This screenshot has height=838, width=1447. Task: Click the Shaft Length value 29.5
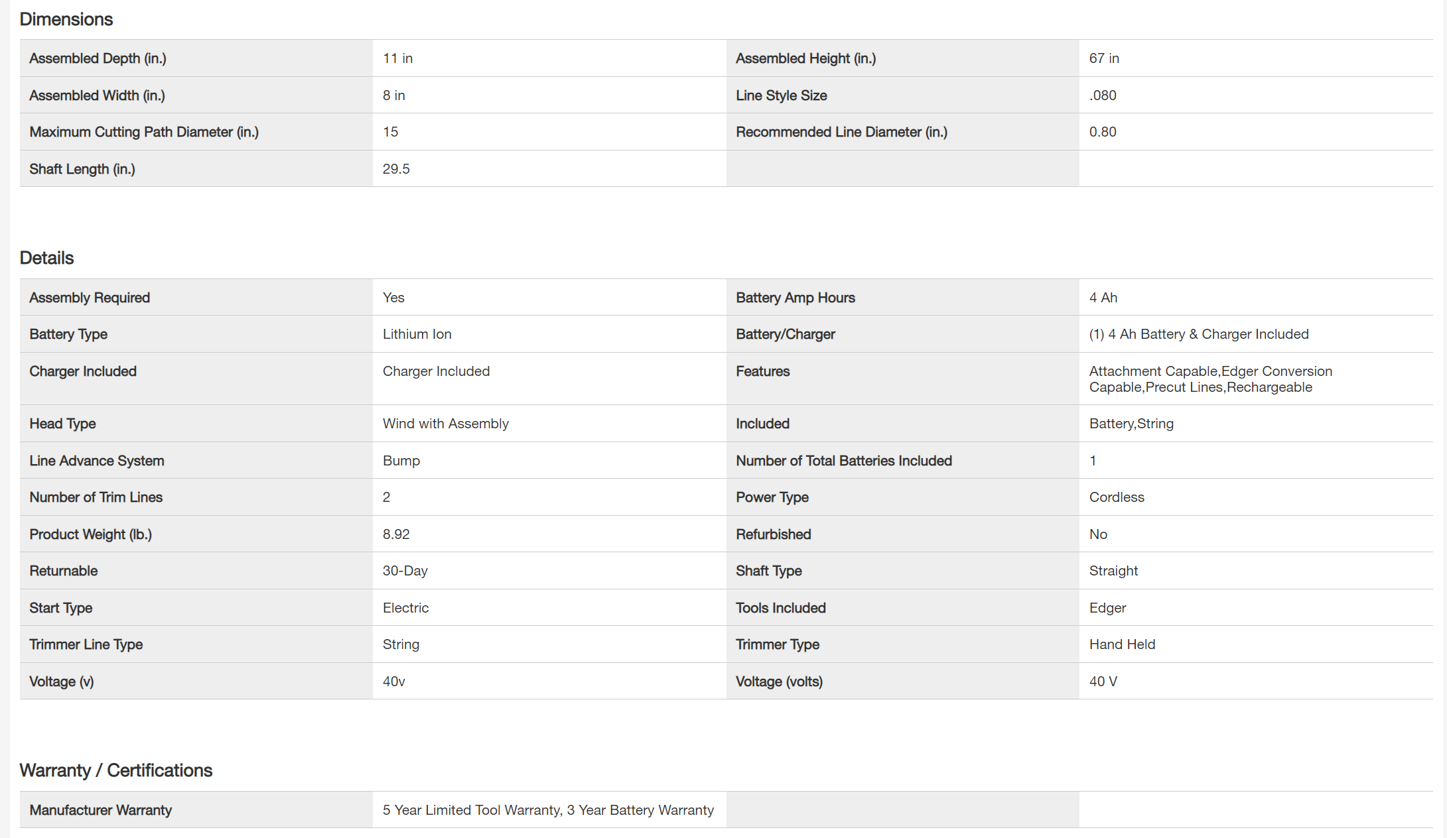tap(396, 169)
